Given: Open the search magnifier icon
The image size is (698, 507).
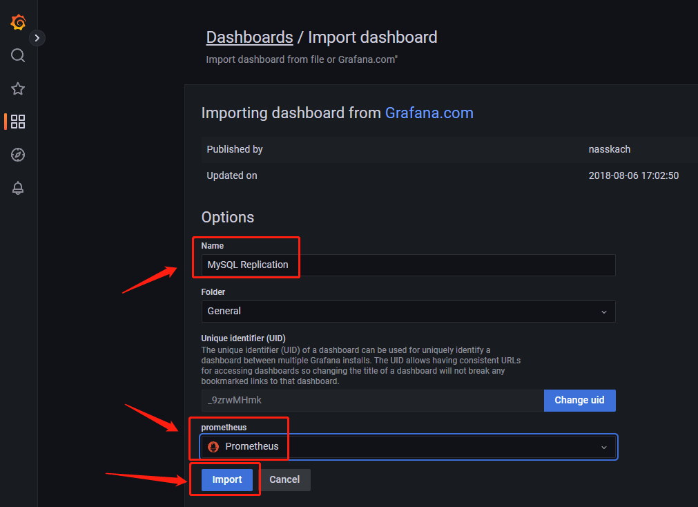Looking at the screenshot, I should click(x=18, y=55).
